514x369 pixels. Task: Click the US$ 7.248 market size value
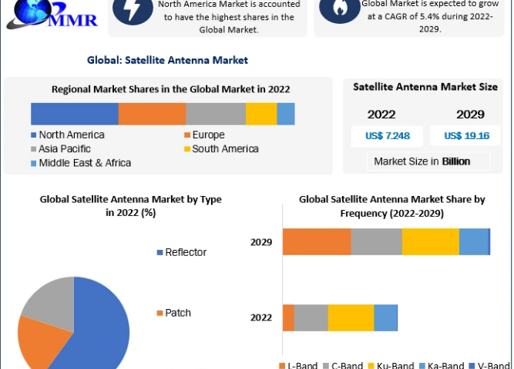(388, 136)
